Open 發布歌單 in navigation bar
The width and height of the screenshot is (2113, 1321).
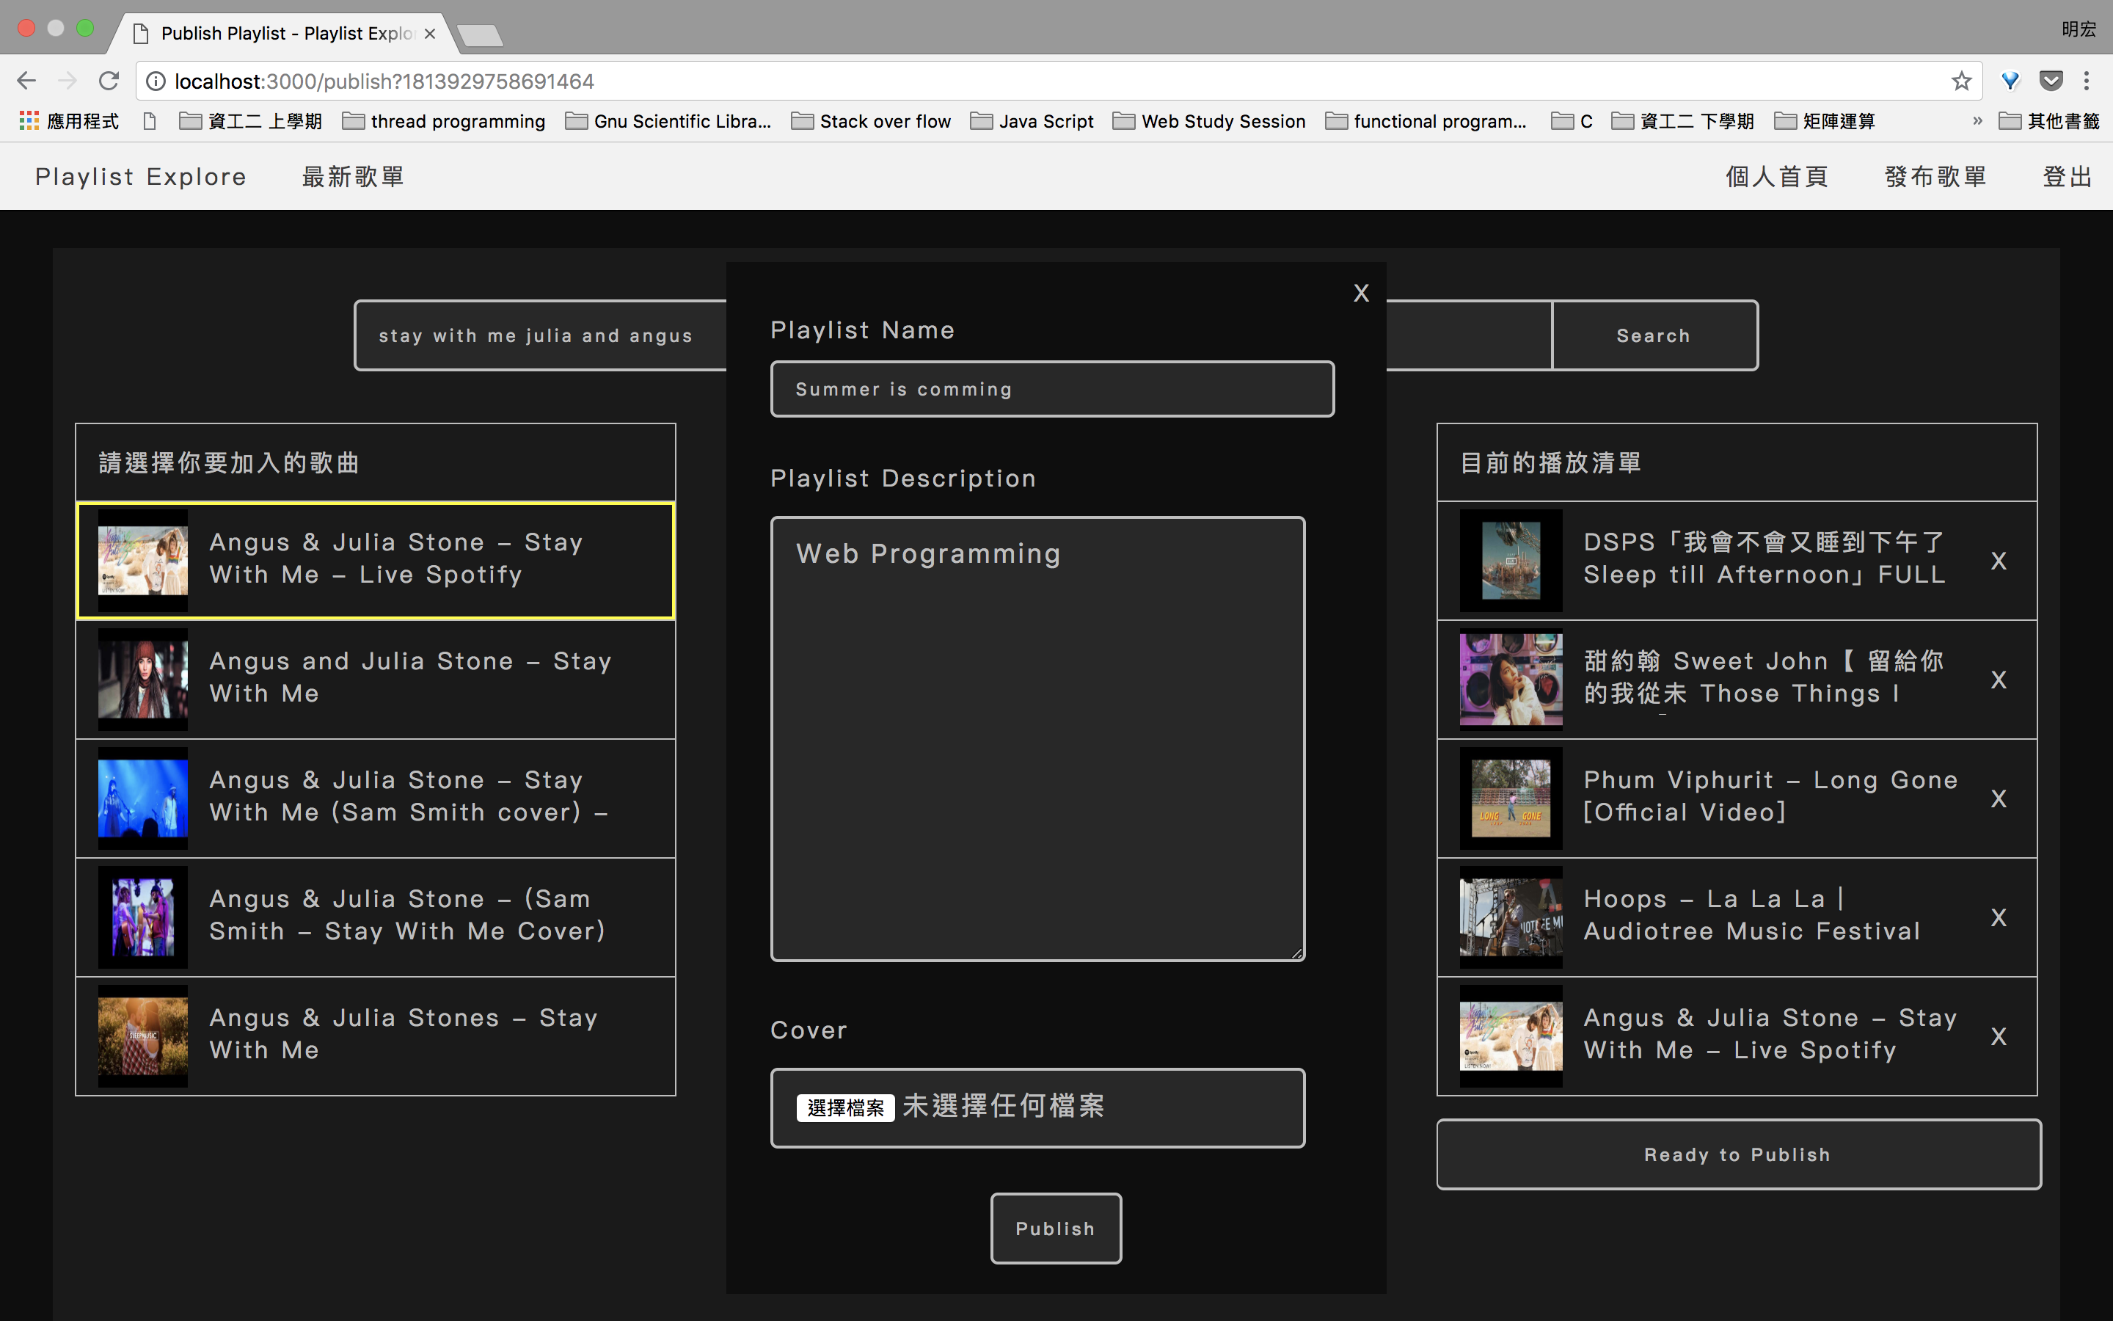[1935, 176]
